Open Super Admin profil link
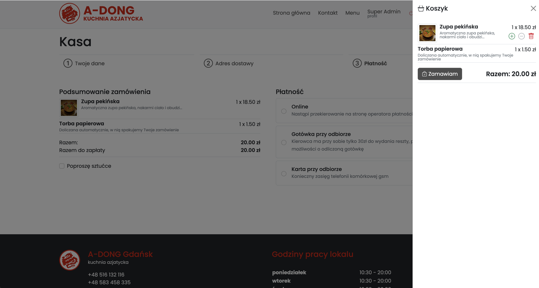 pos(384,13)
